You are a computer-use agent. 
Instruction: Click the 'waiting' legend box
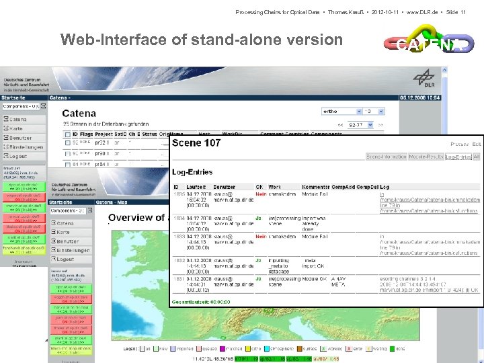[x=368, y=349]
